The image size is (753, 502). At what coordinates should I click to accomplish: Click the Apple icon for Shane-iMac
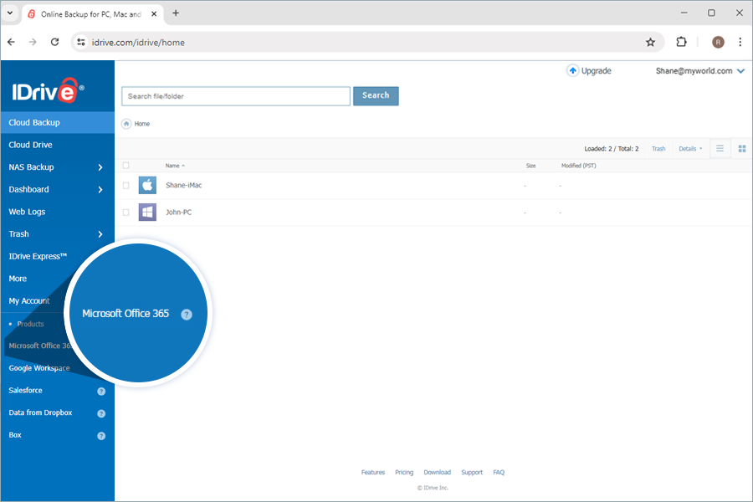coord(147,185)
